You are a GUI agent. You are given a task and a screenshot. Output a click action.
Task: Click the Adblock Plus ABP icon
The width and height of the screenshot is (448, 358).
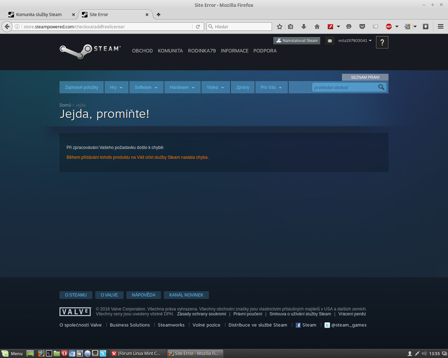pos(389,27)
